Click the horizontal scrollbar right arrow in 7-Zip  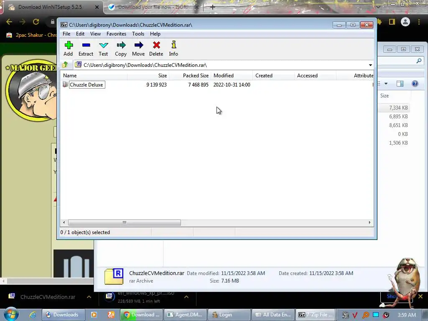coord(369,222)
